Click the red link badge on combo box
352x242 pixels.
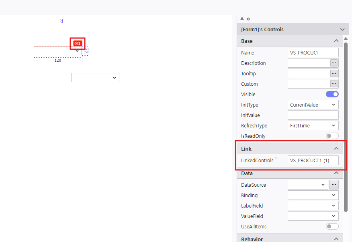pos(78,43)
